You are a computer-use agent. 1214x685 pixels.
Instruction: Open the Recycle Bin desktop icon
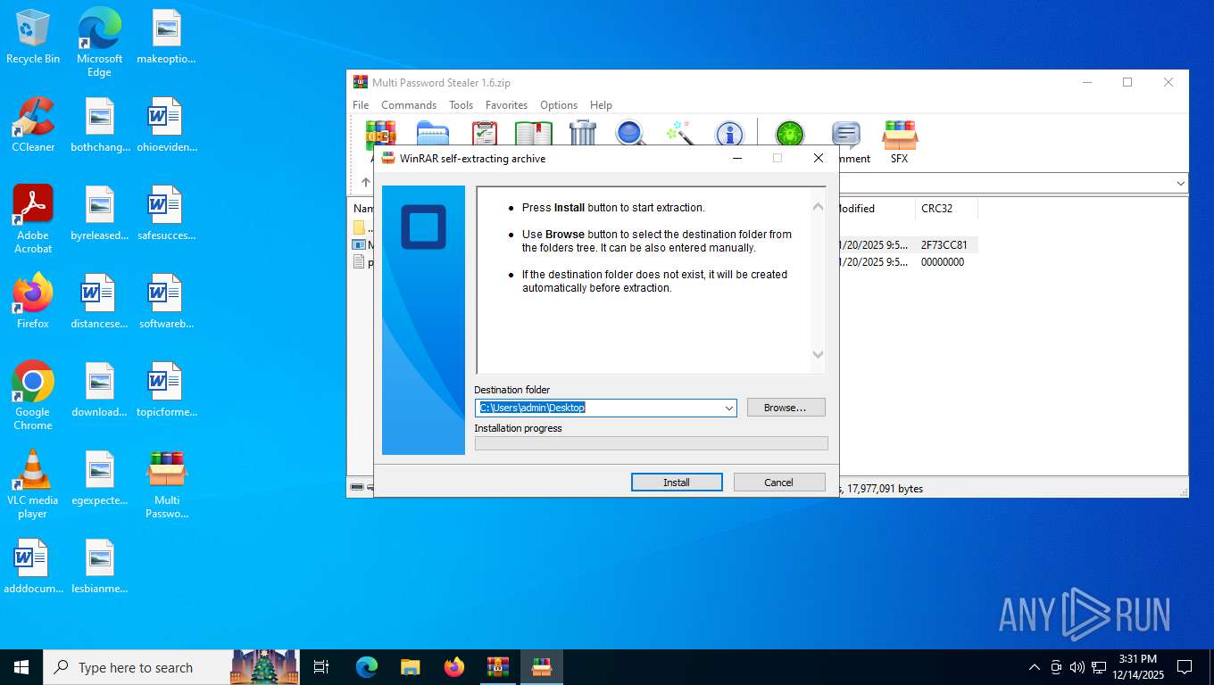(x=33, y=37)
